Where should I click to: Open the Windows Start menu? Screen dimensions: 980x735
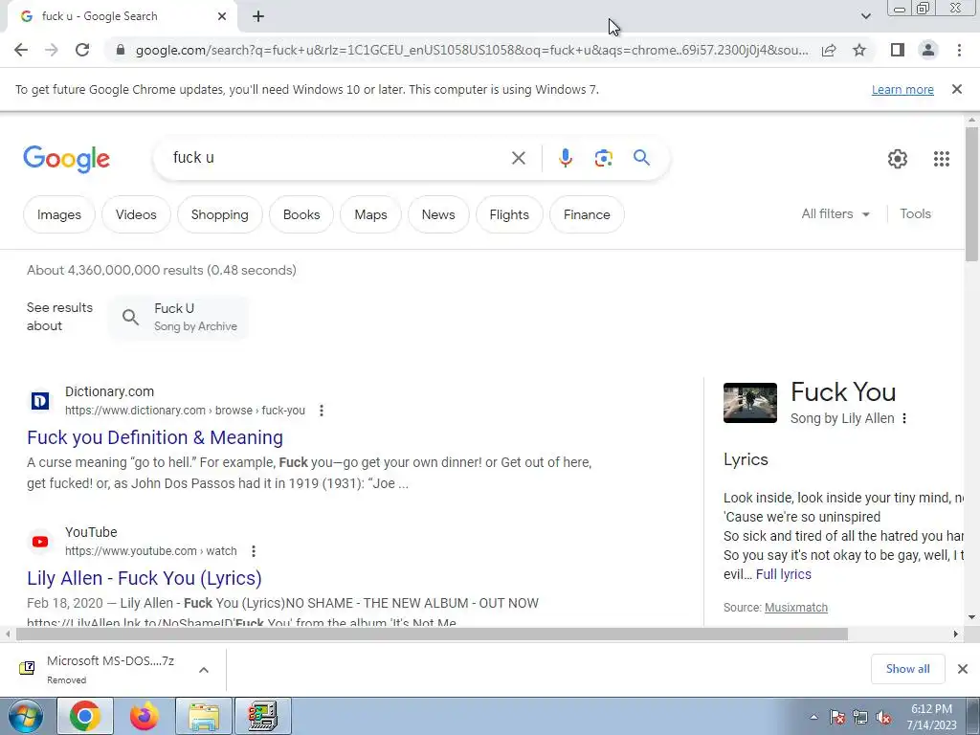point(24,716)
